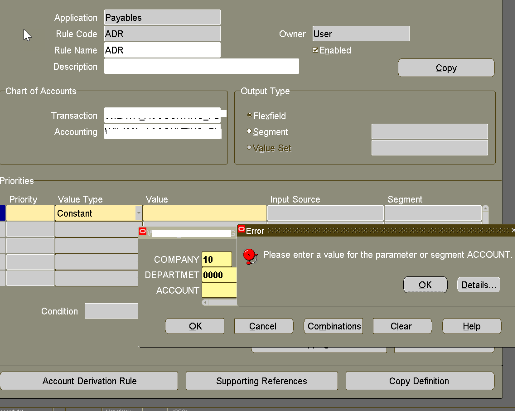This screenshot has width=522, height=411.
Task: Click the Oracle icon on the flexfield popup title bar
Action: pos(142,231)
